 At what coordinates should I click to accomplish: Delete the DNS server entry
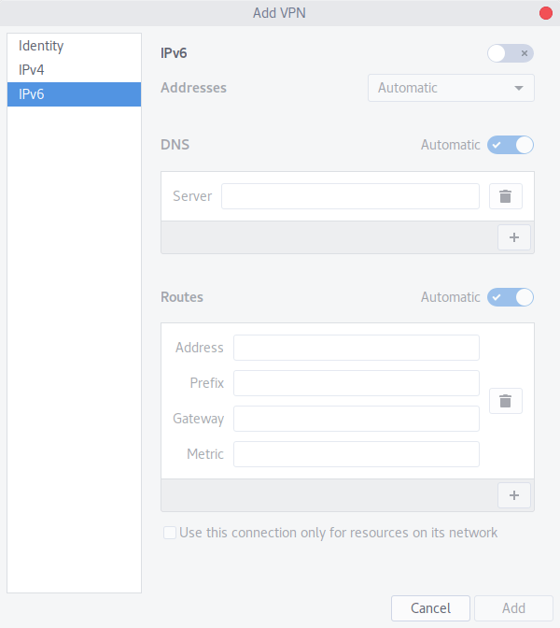(x=505, y=196)
